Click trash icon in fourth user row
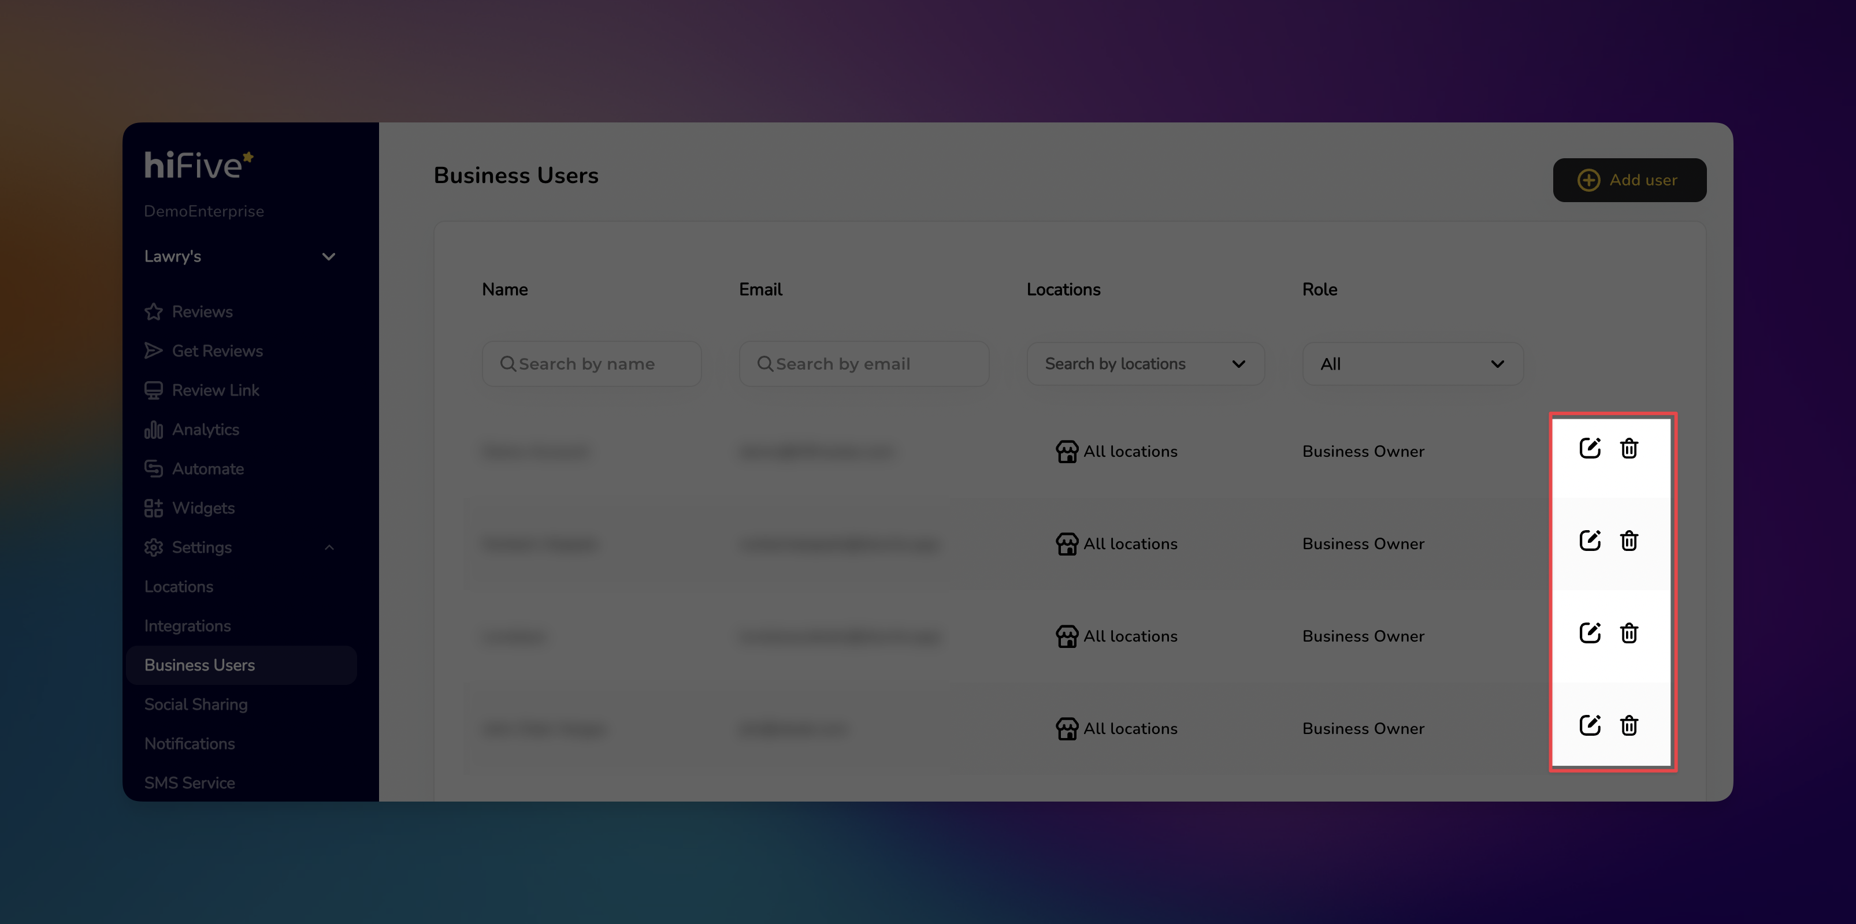 coord(1628,725)
